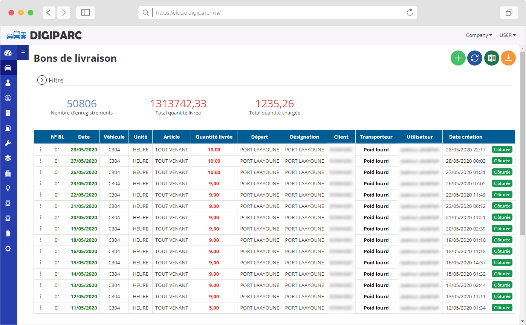Expand the Filtre section
The width and height of the screenshot is (526, 325).
click(x=42, y=80)
